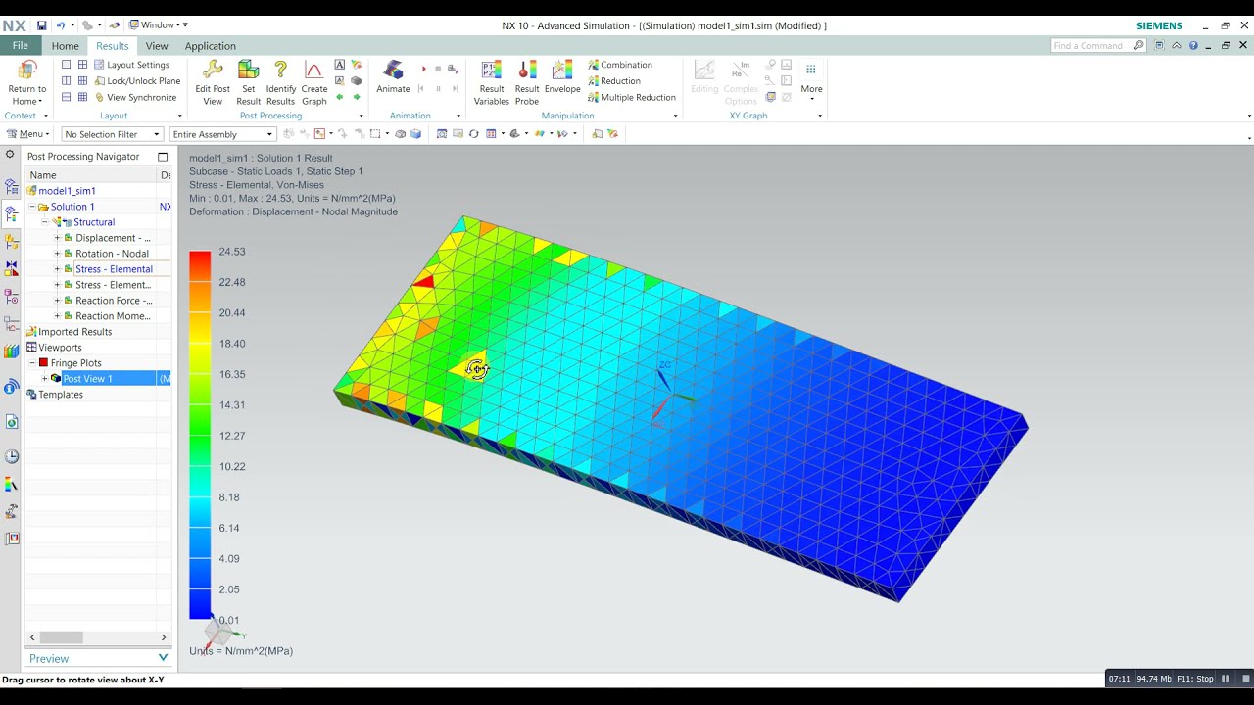The height and width of the screenshot is (705, 1254).
Task: Expand Displacement result node
Action: [x=57, y=238]
